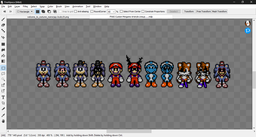Choose the Lasso selection tool
The image size is (256, 137).
click(3, 74)
